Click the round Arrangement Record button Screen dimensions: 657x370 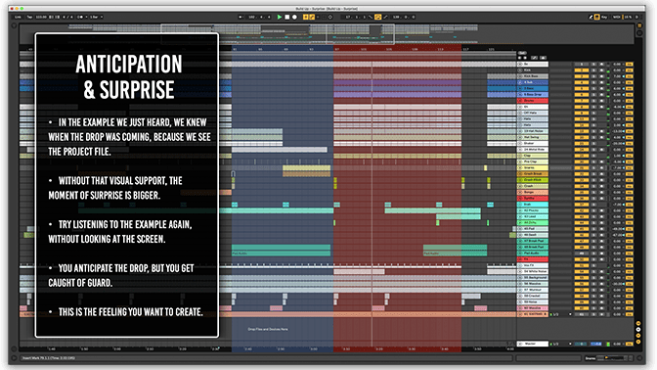(x=294, y=18)
